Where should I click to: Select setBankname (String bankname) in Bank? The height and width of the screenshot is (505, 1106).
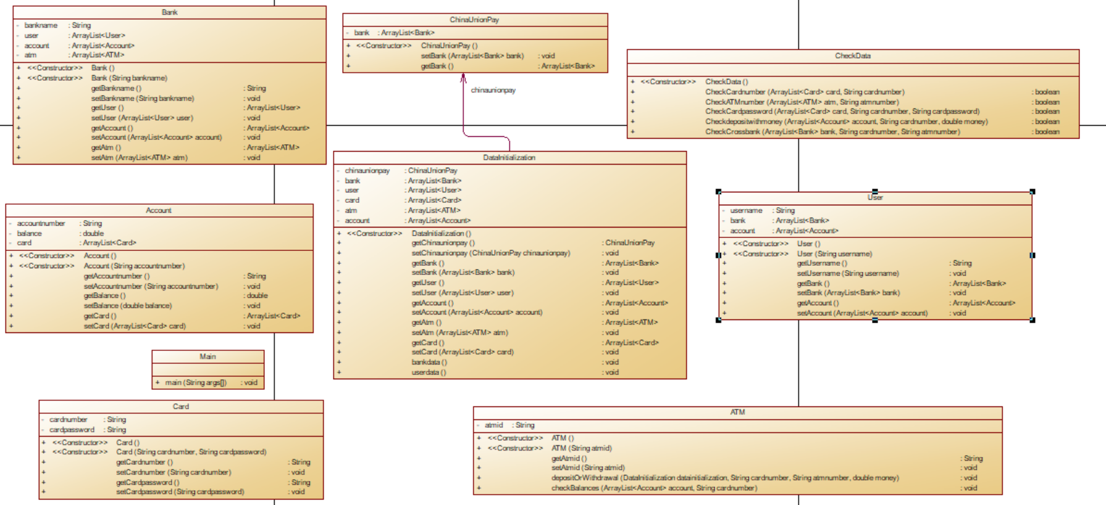coord(143,98)
